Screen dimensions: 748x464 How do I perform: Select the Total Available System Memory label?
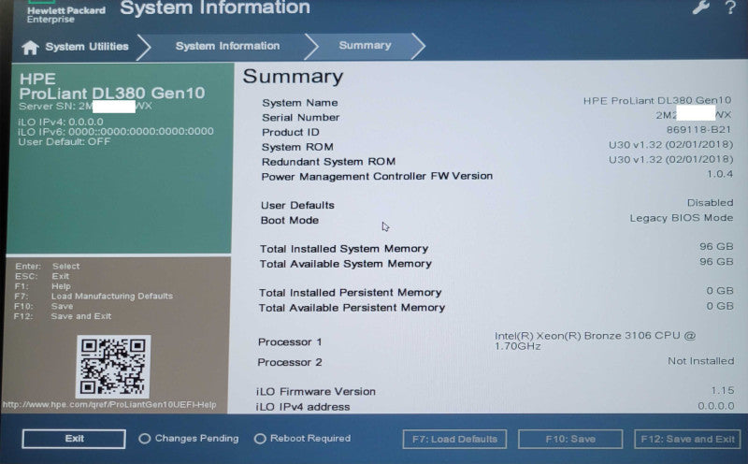345,264
